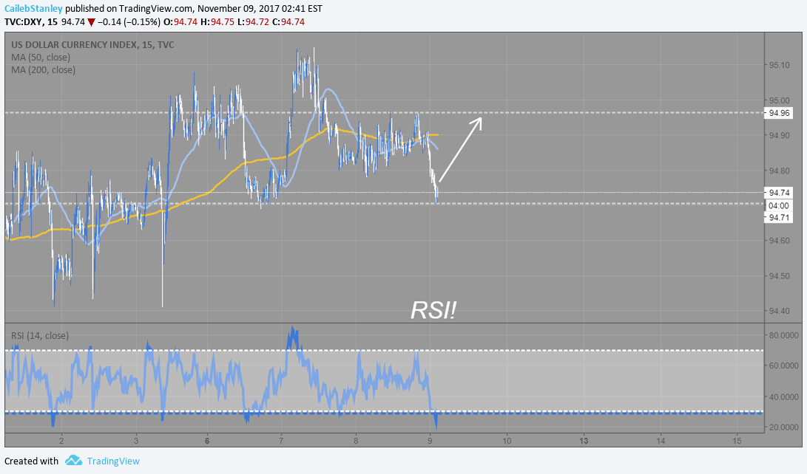Open the TradingView footer link
This screenshot has height=474, width=807.
[x=113, y=461]
